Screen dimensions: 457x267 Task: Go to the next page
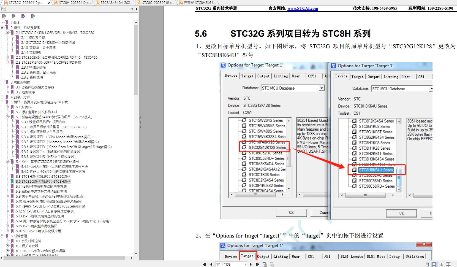[x=251, y=264]
